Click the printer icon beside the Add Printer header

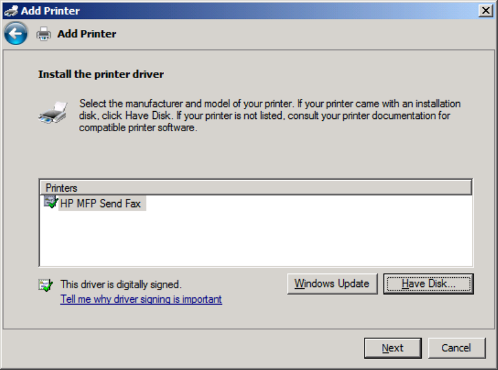44,34
